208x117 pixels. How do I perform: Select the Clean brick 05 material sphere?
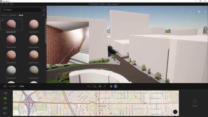11,55
